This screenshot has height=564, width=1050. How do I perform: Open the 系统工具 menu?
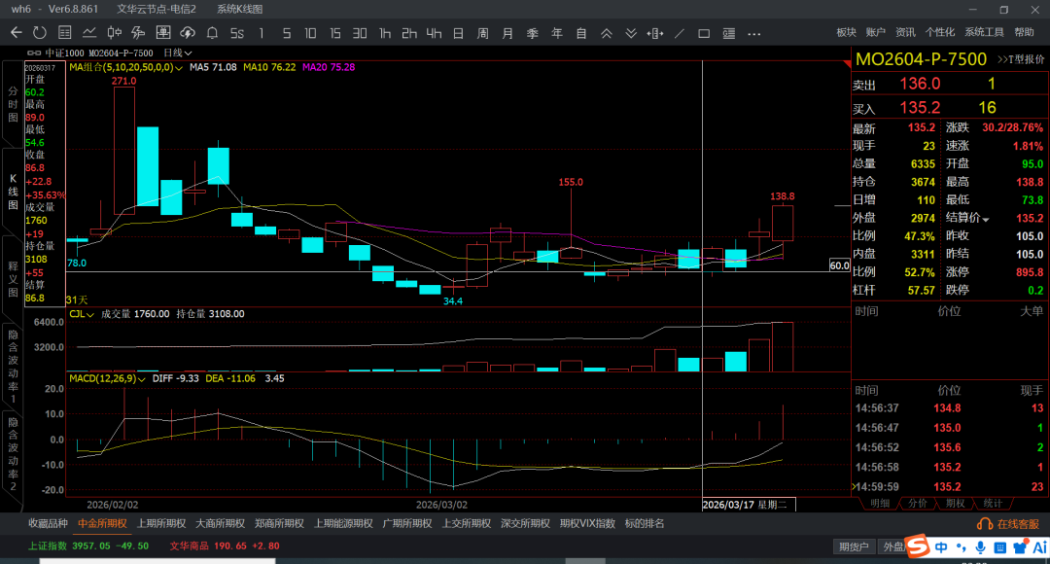984,32
